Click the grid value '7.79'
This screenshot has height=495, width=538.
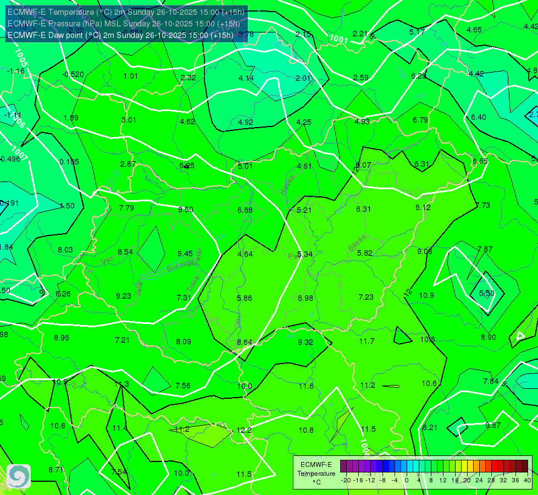pos(126,208)
